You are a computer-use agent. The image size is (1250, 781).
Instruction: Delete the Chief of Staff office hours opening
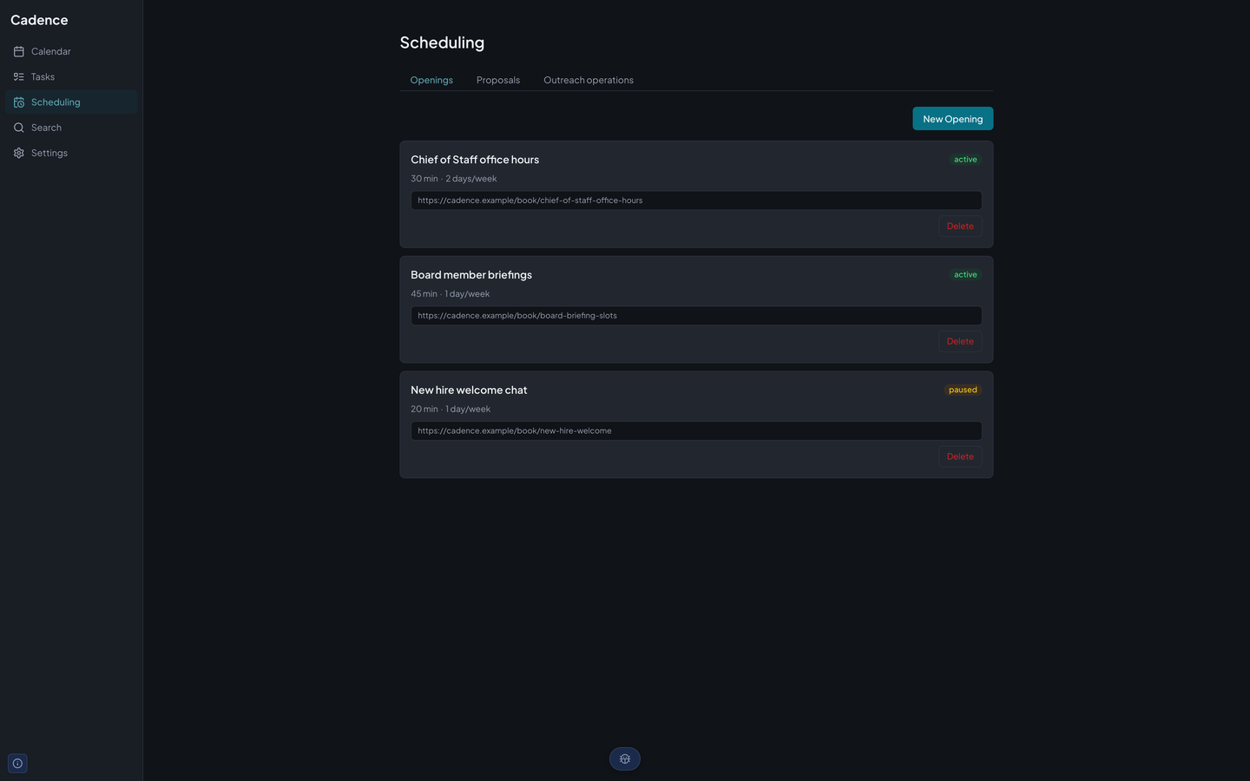pyautogui.click(x=960, y=226)
